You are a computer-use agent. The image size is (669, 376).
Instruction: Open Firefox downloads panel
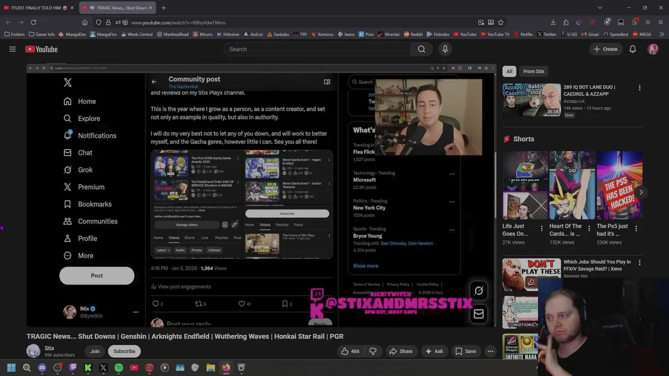click(x=553, y=22)
